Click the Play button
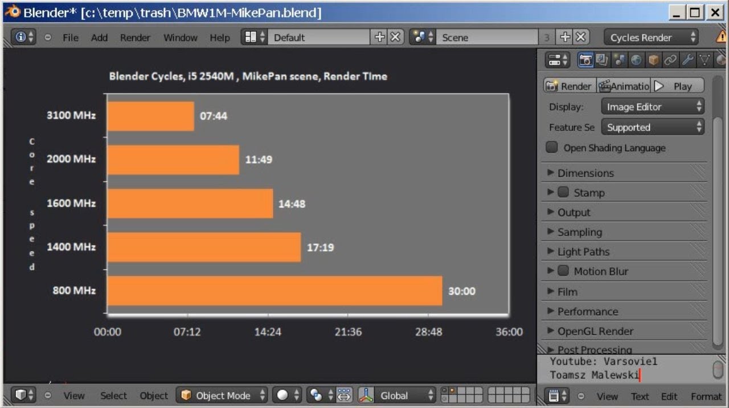Viewport: 729px width, 408px height. click(678, 86)
